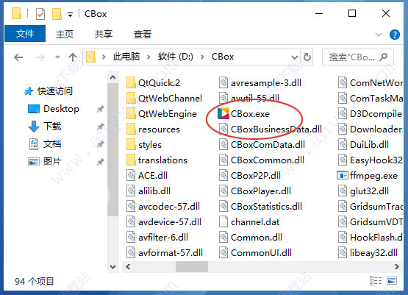
Task: Click the properties checkmark icon in title bar
Action: pos(40,14)
